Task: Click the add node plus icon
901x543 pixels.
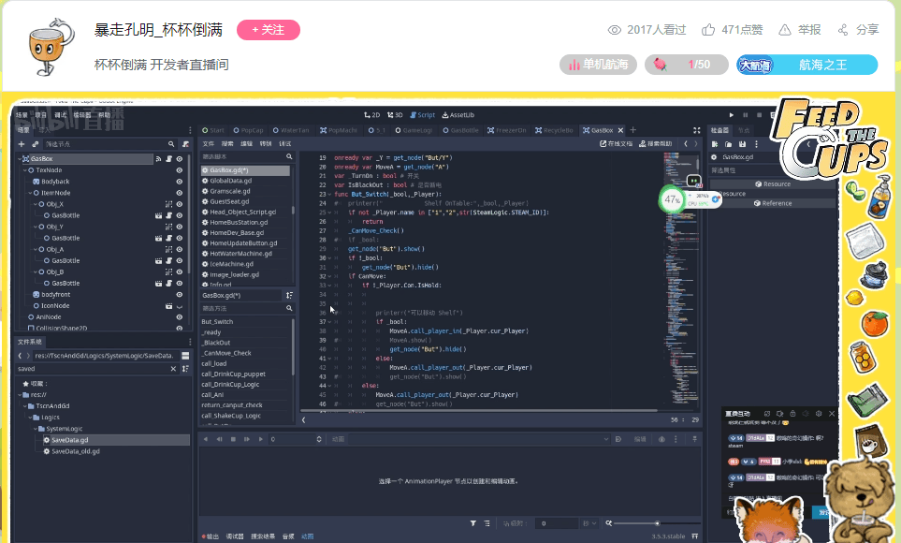Action: coord(22,144)
